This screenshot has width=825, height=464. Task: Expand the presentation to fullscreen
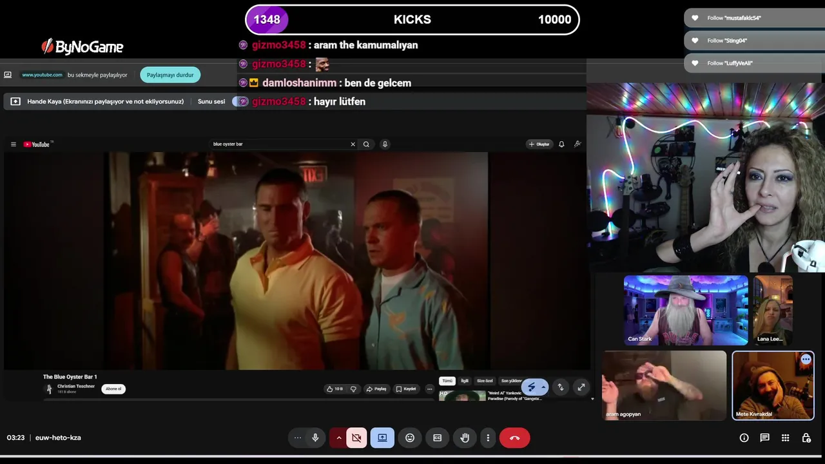point(581,387)
